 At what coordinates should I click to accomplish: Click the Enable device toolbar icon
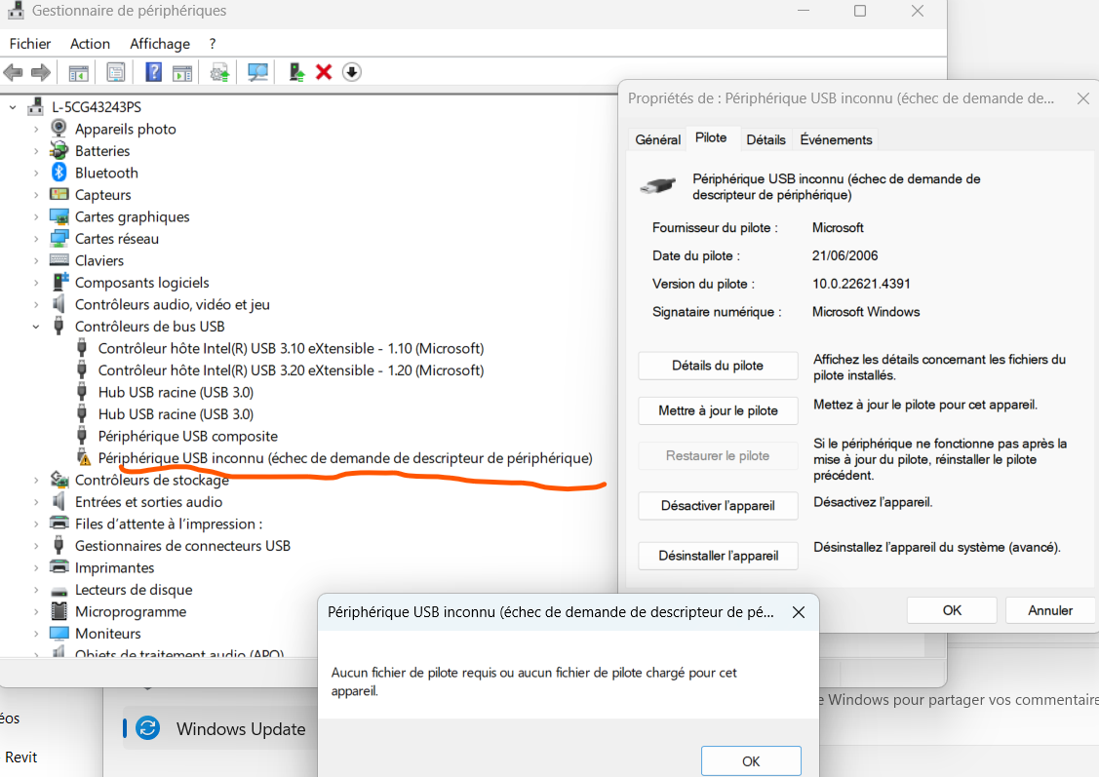point(296,72)
